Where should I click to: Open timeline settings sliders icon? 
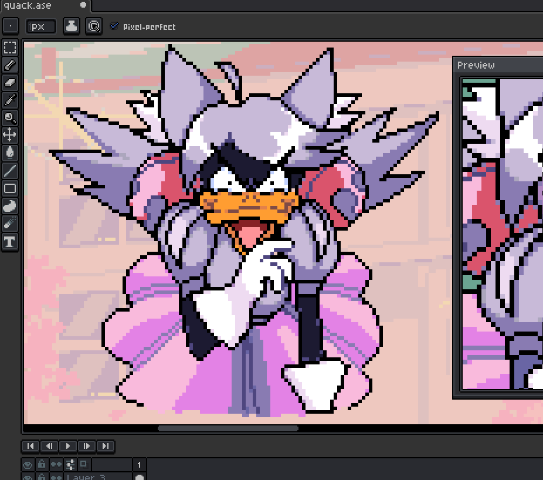click(70, 464)
